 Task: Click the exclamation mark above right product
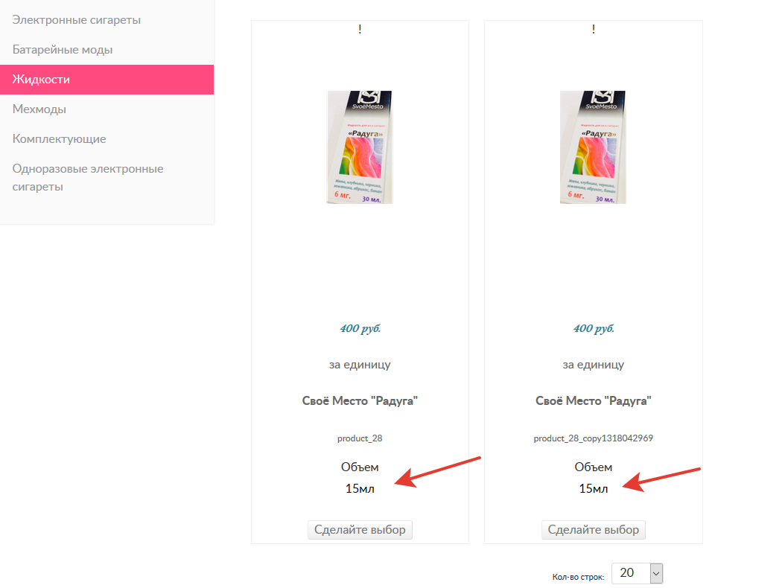pos(594,30)
